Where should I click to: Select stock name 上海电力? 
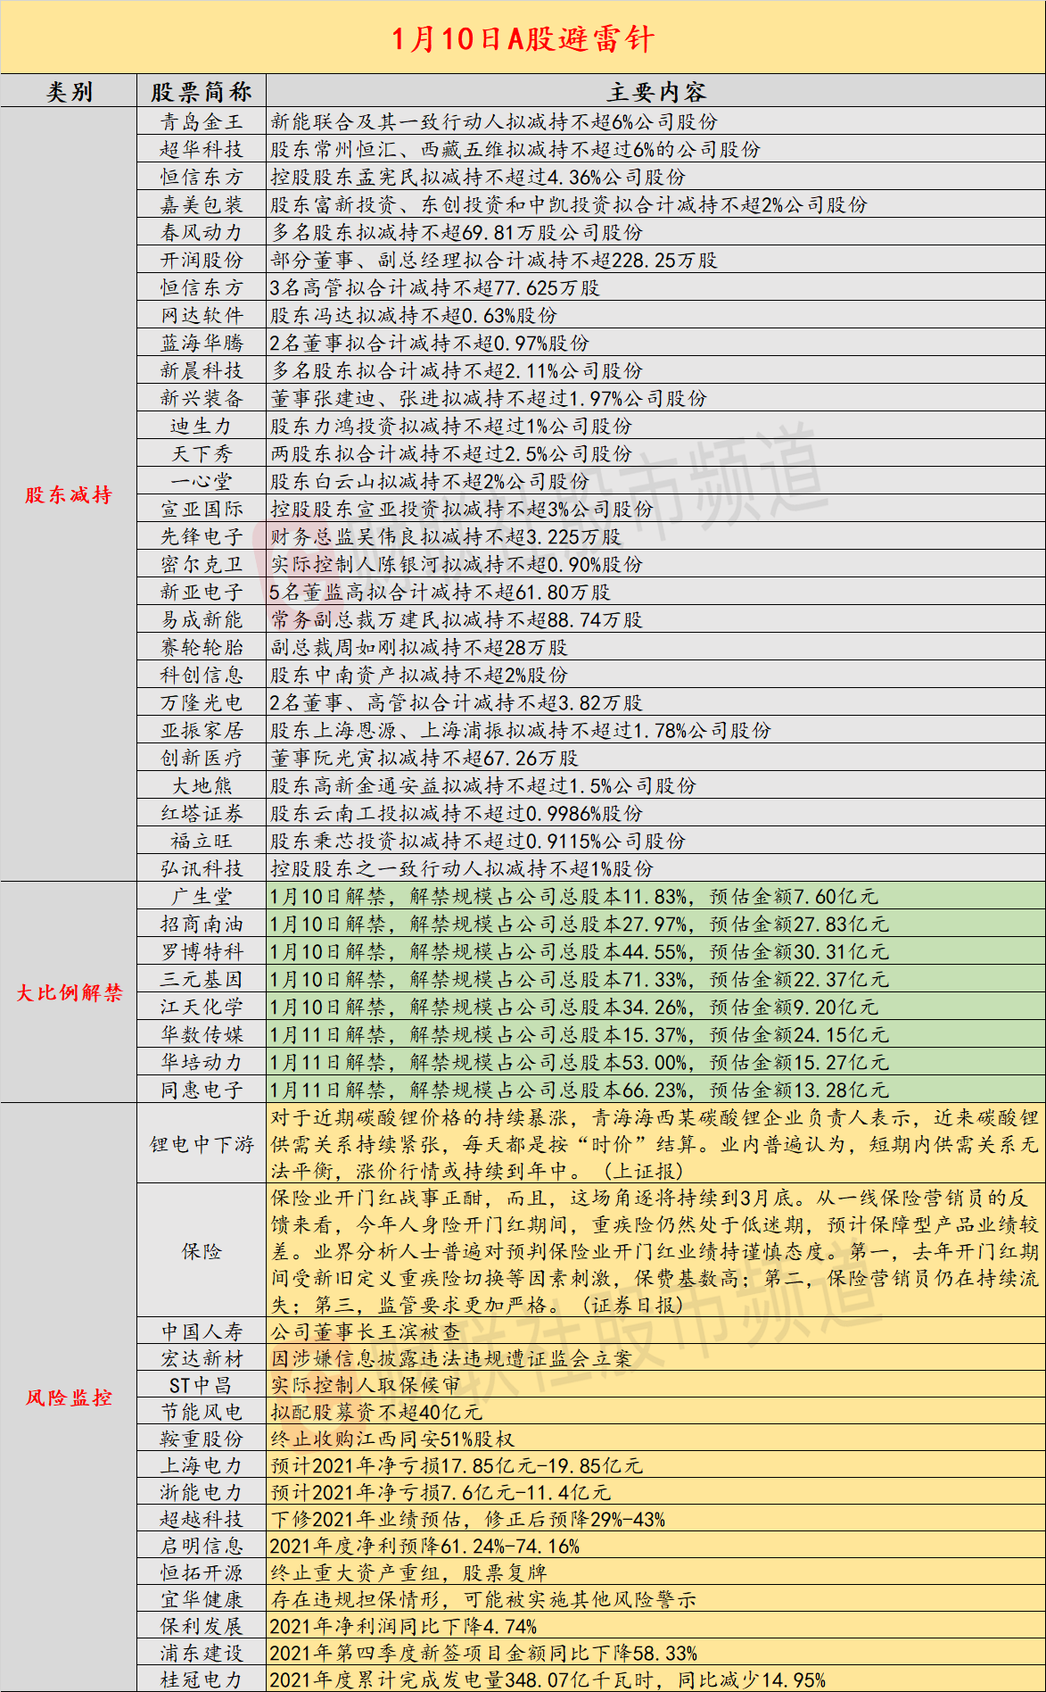(x=202, y=1465)
